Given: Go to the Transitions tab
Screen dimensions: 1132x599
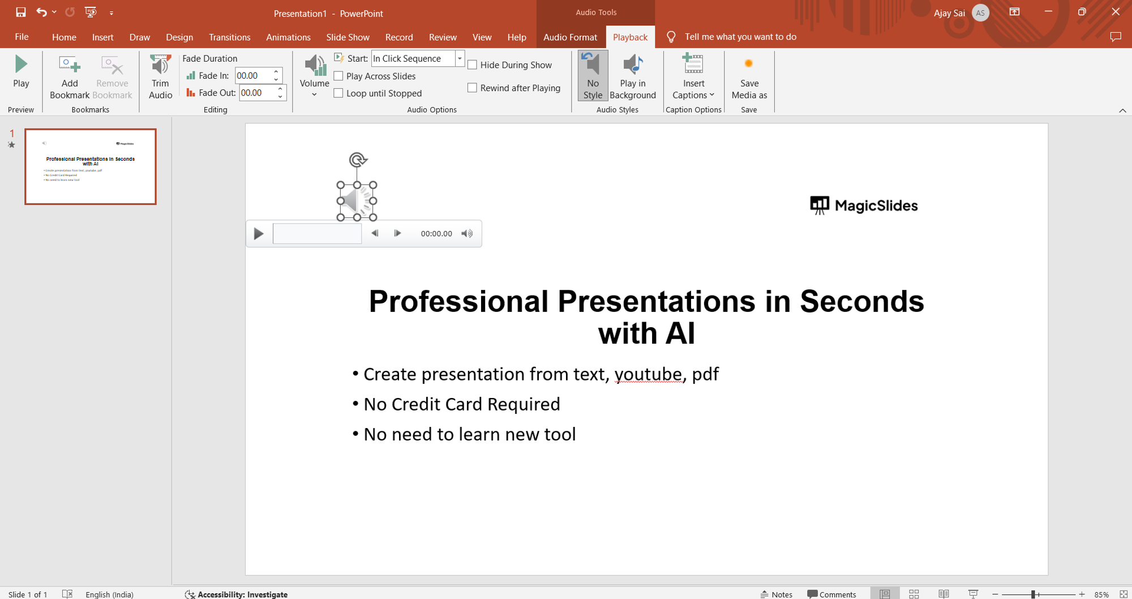Looking at the screenshot, I should [x=229, y=37].
